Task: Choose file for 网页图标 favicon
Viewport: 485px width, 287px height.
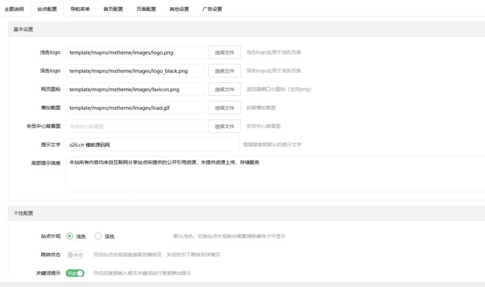Action: click(x=224, y=90)
